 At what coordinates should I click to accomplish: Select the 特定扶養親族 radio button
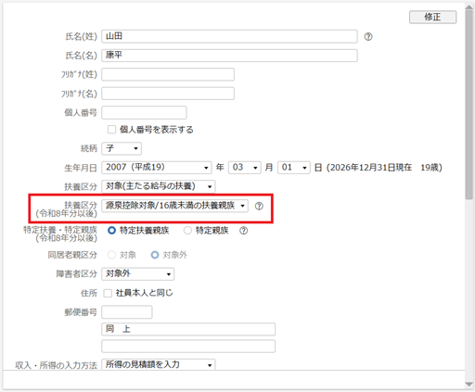pyautogui.click(x=111, y=231)
